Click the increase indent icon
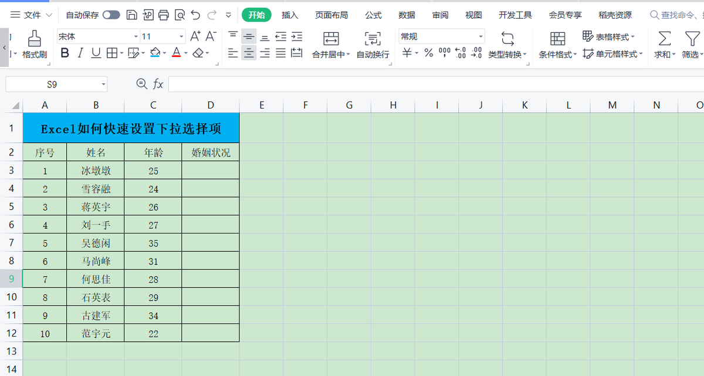704x376 pixels. (x=297, y=36)
